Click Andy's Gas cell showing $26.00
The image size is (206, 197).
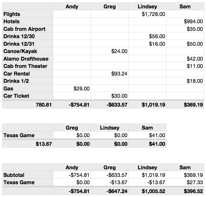coord(72,88)
